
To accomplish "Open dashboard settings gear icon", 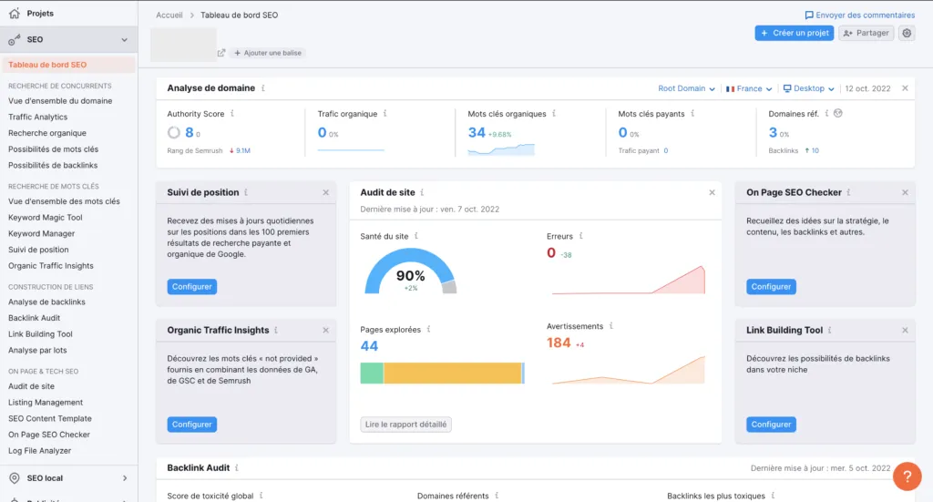I will pos(907,34).
